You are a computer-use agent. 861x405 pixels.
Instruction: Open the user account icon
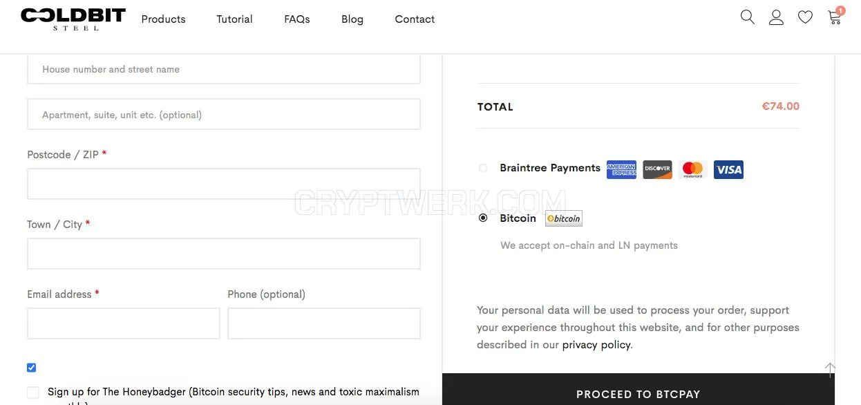click(776, 17)
